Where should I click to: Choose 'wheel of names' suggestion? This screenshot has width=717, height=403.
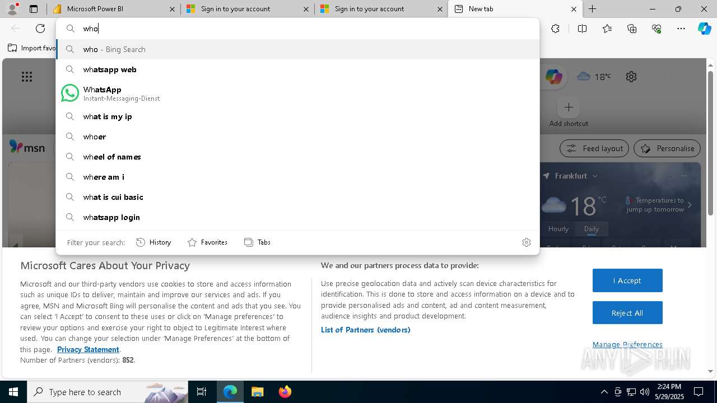(297, 157)
